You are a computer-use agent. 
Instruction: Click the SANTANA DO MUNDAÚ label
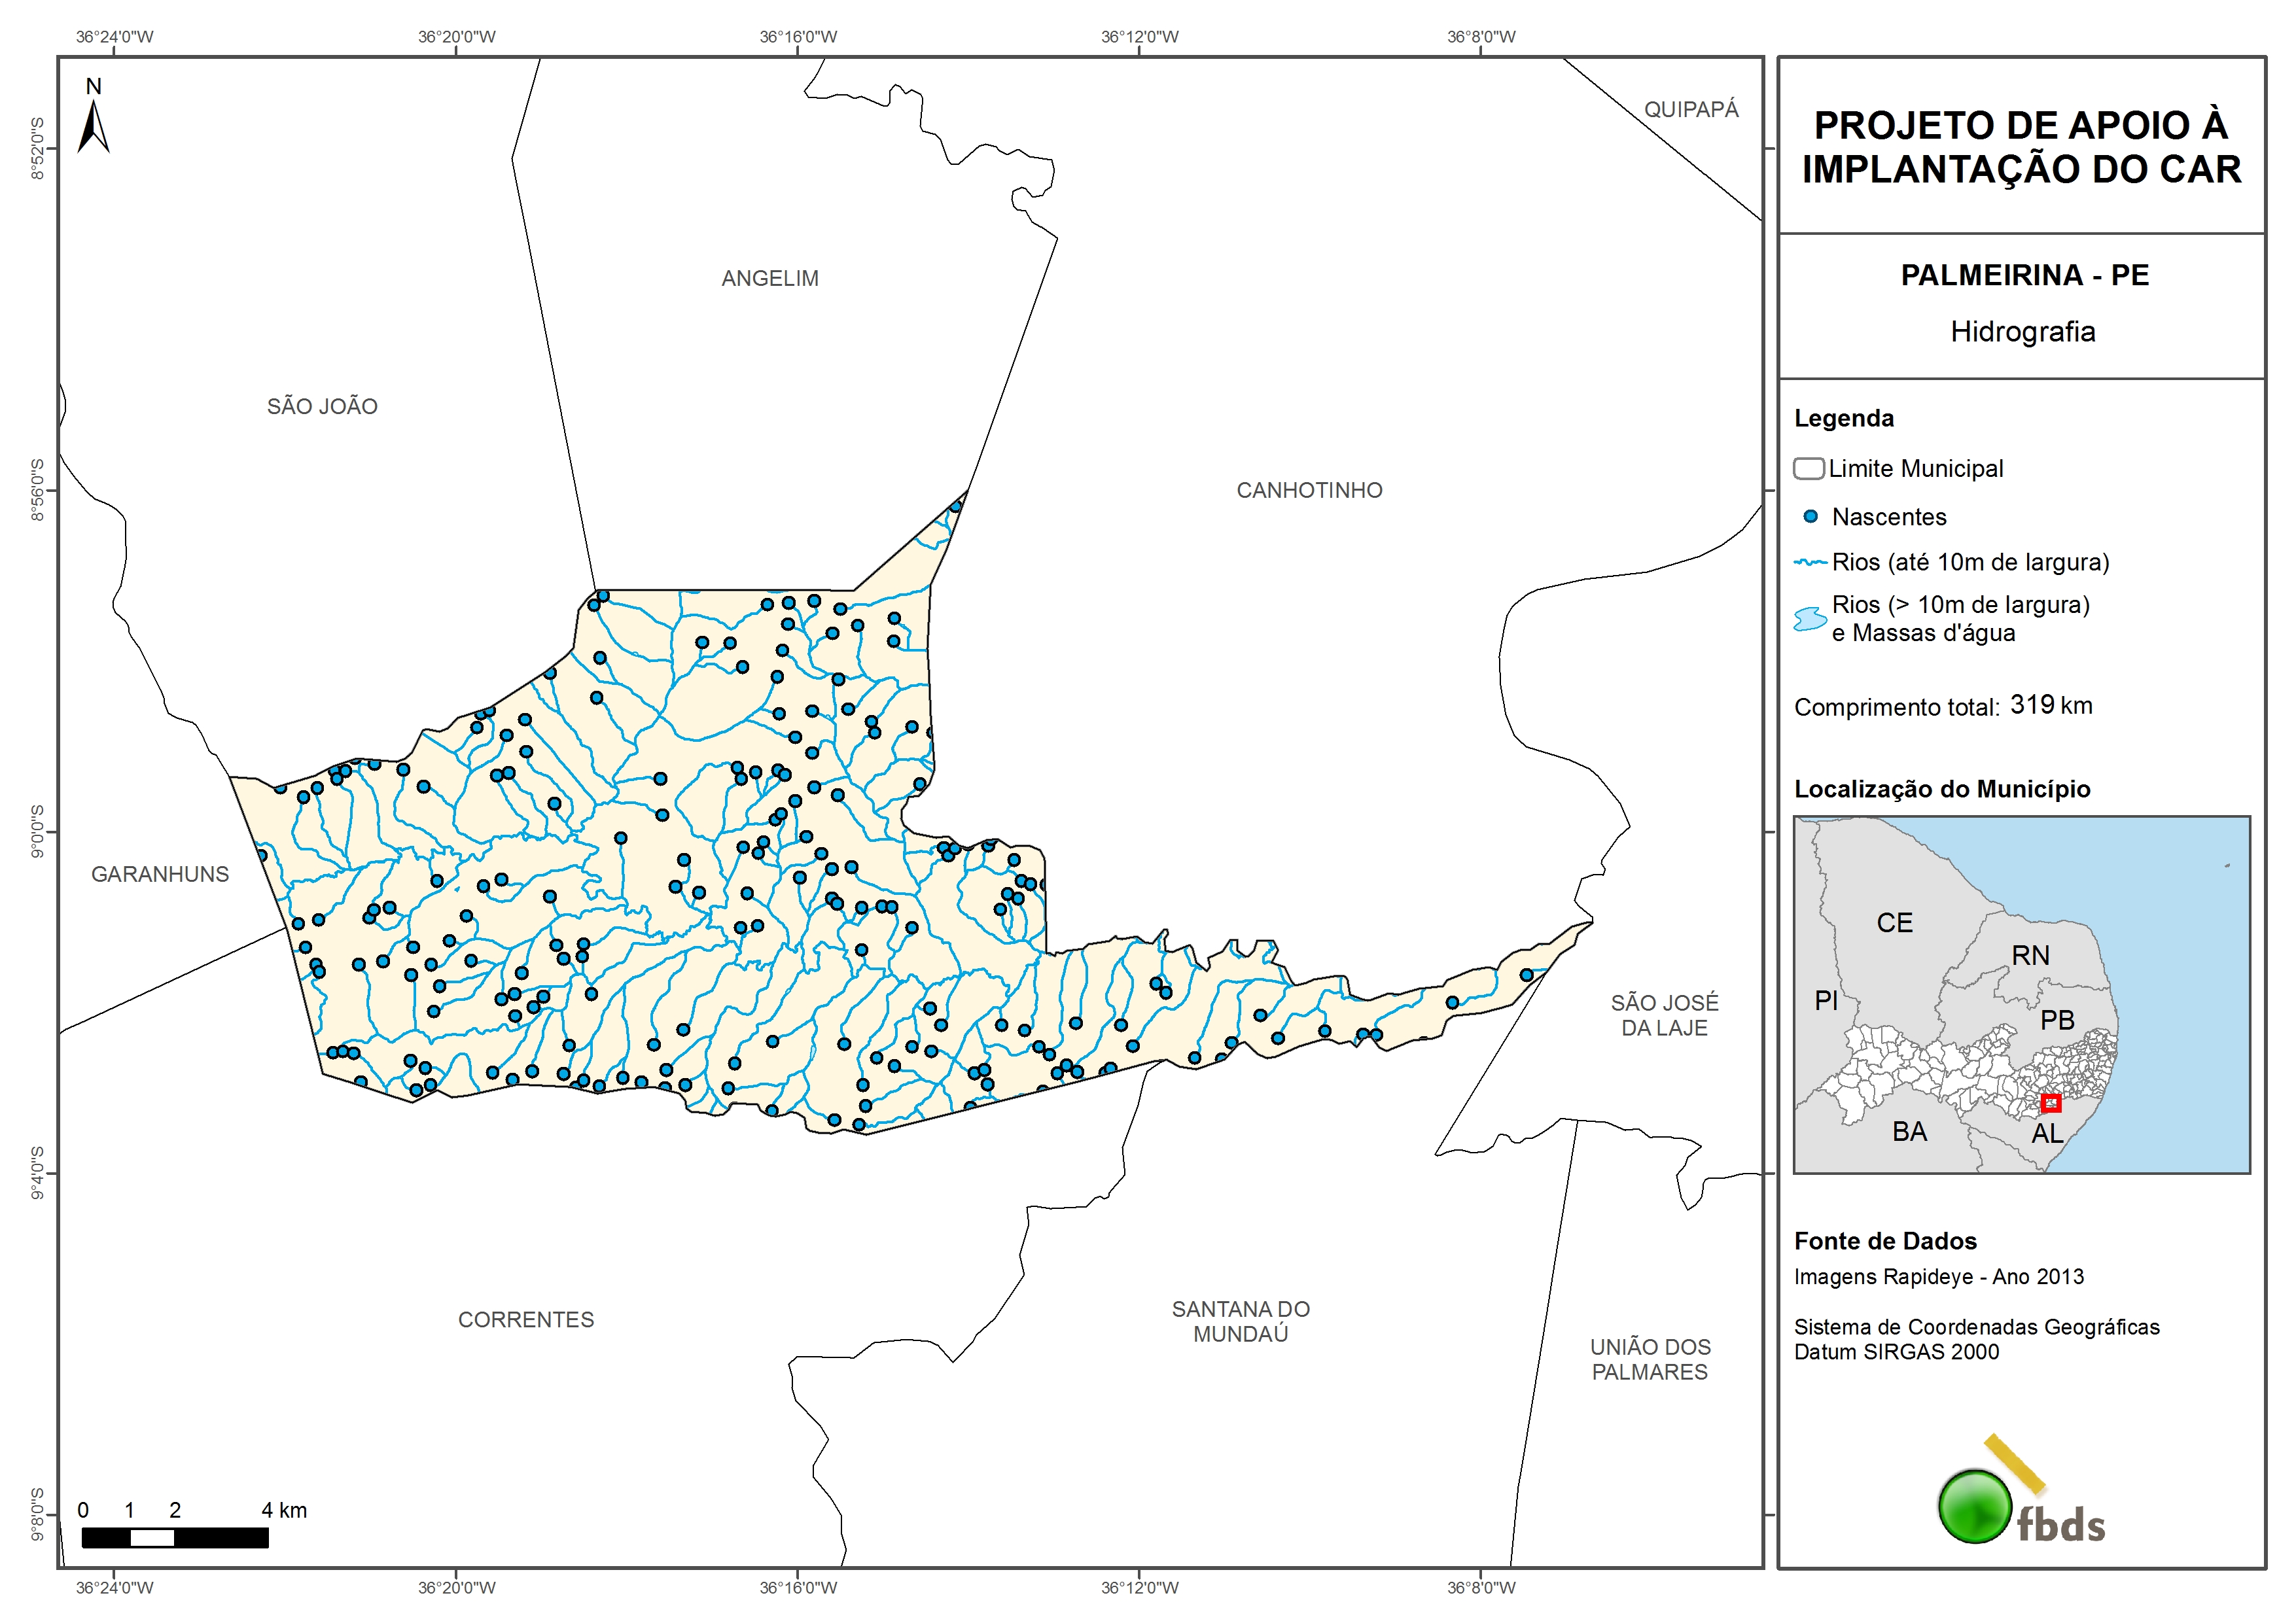pos(1240,1321)
